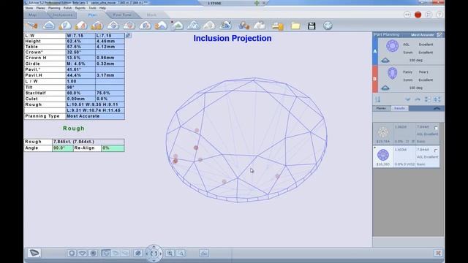The image size is (468, 263).
Task: Click the red X close icon at bottom right
Action: click(x=438, y=254)
